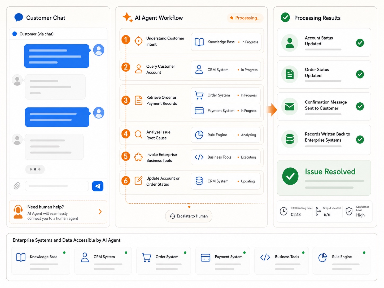Click the High confidence level value
Viewport: 384px width, 288px height.
(x=360, y=215)
